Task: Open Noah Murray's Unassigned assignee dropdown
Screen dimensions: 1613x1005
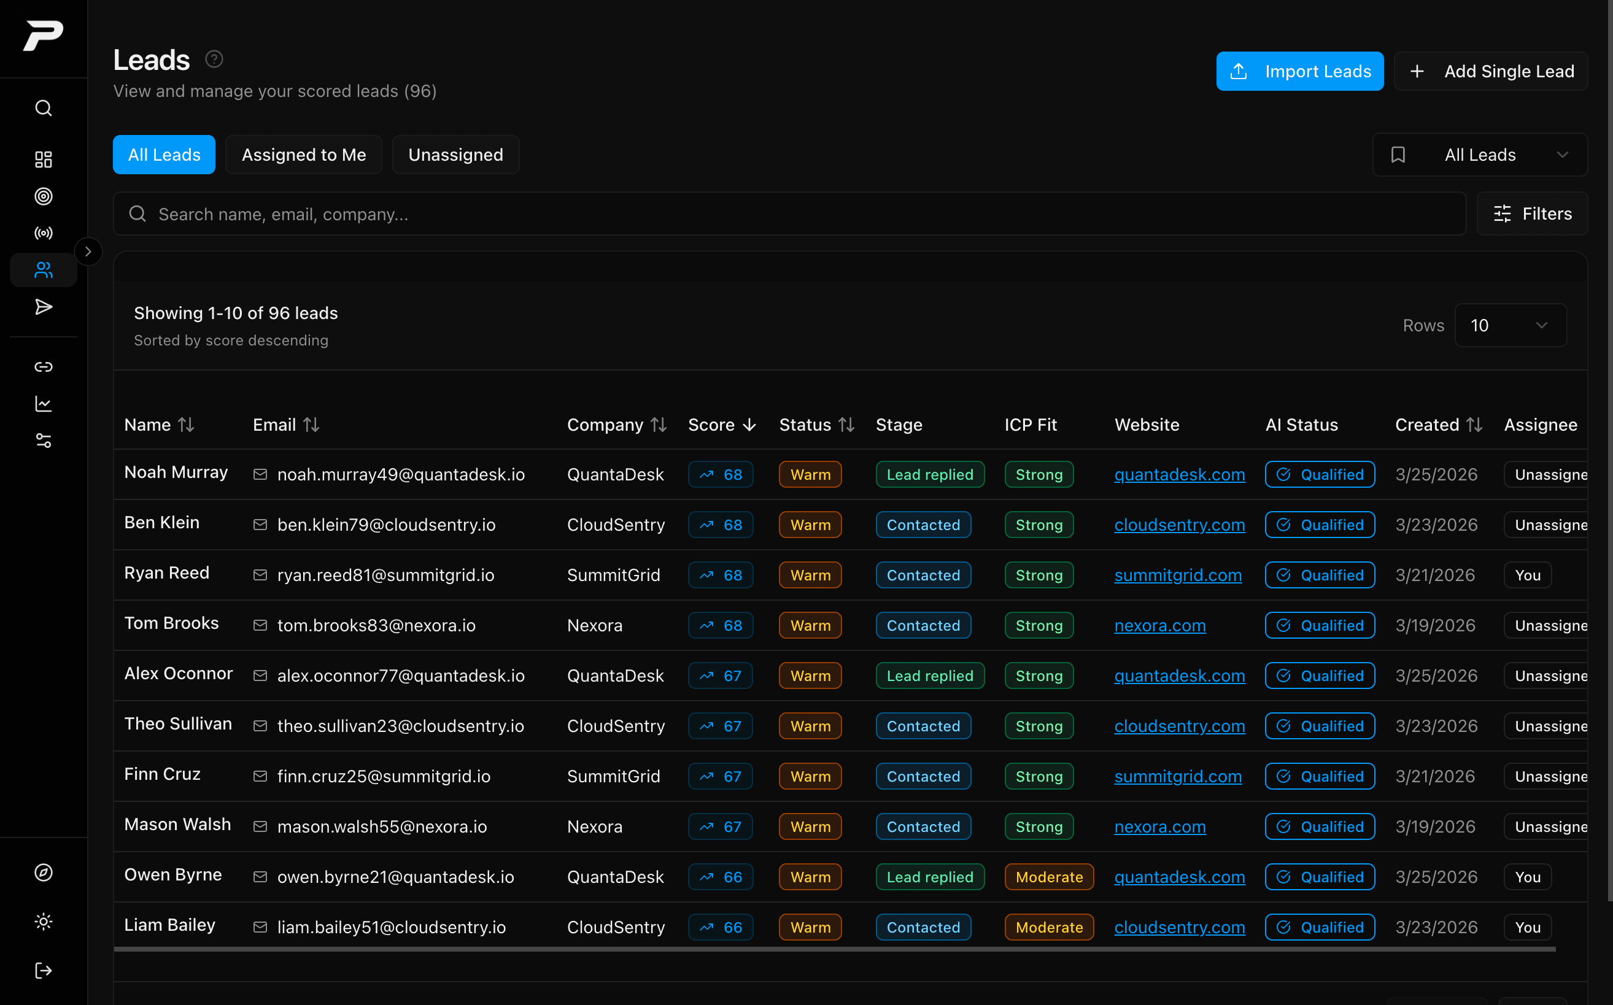Action: pyautogui.click(x=1546, y=474)
